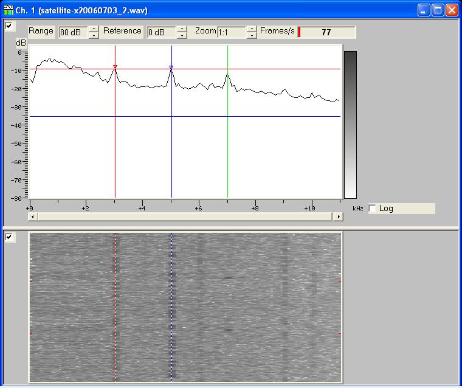Toggle the spectrogram pane checkbox

9,237
